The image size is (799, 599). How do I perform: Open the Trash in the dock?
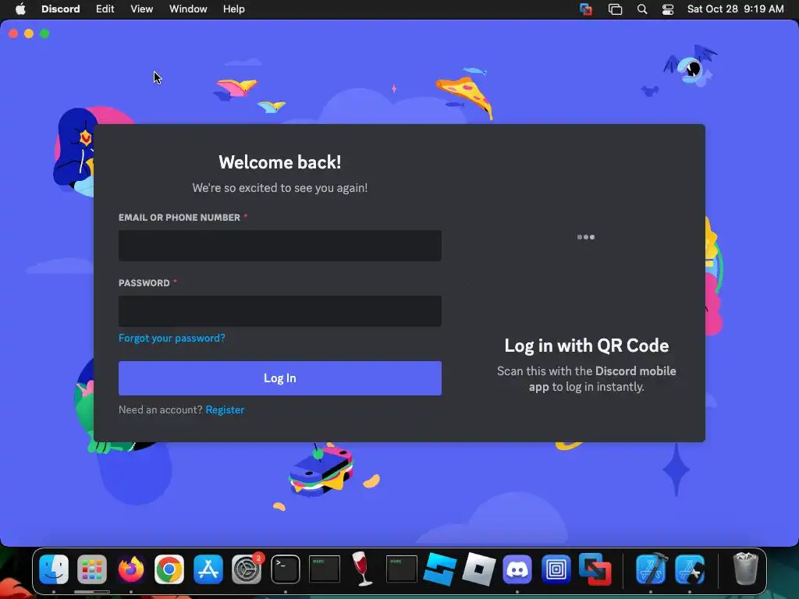(x=745, y=569)
